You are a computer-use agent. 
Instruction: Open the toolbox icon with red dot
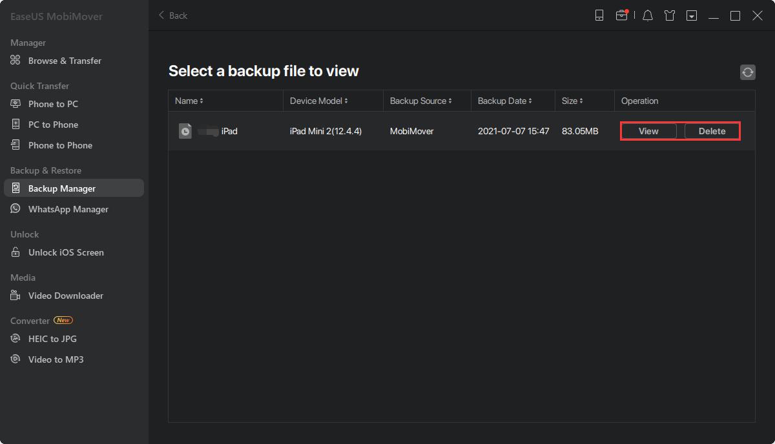621,15
